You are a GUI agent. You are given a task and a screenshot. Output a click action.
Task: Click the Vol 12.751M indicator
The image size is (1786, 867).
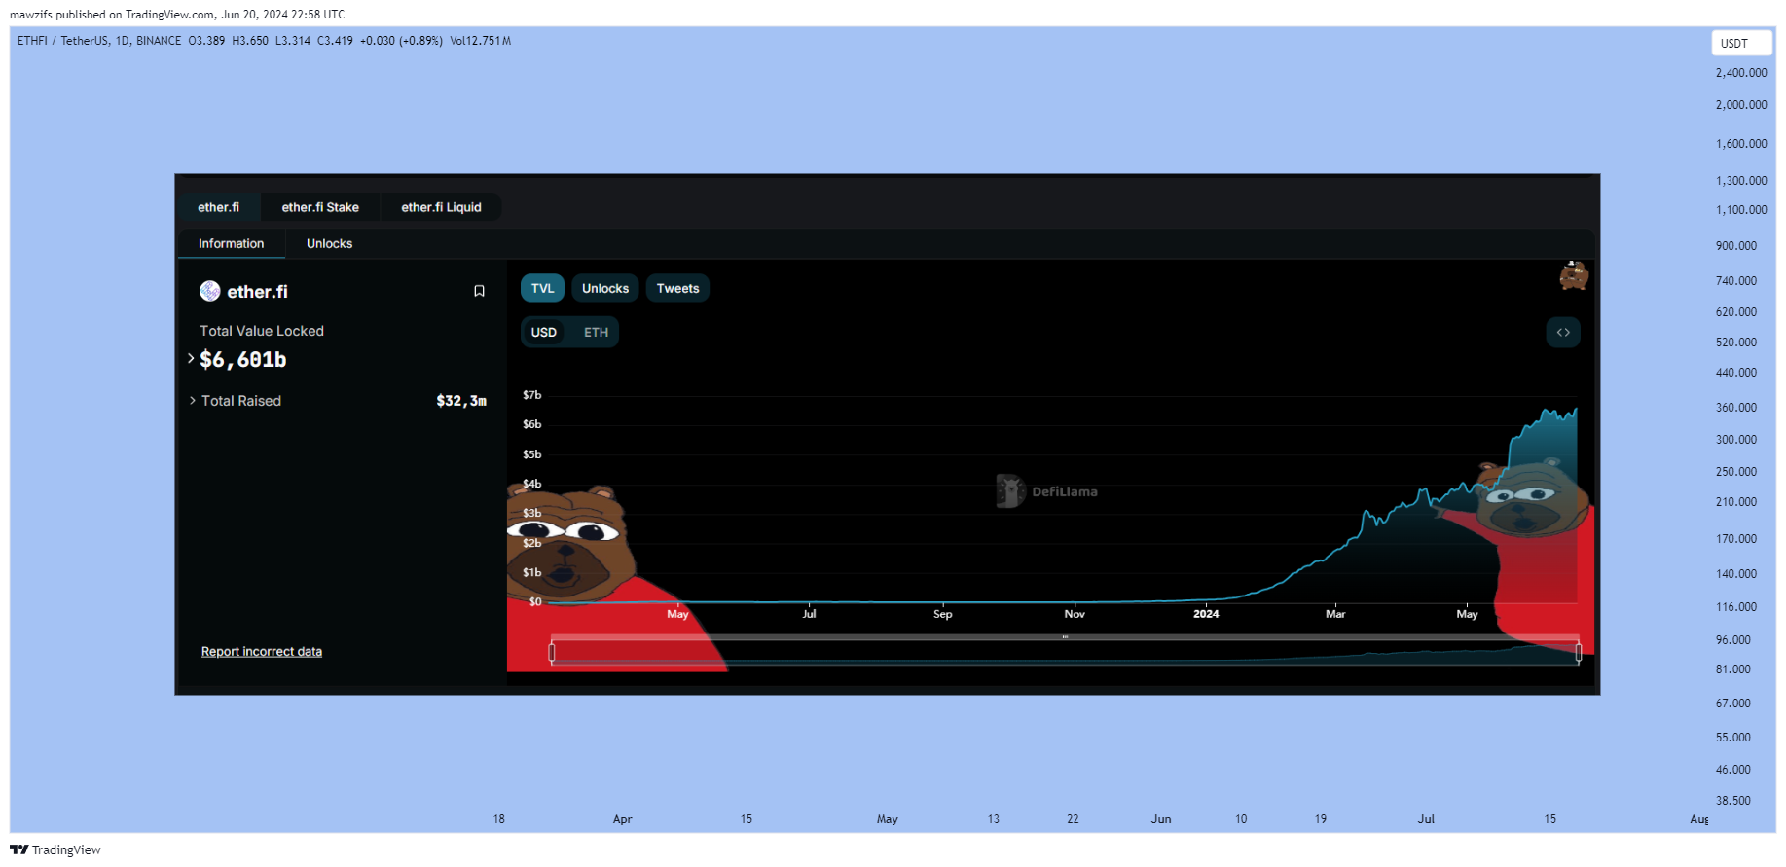coord(481,41)
